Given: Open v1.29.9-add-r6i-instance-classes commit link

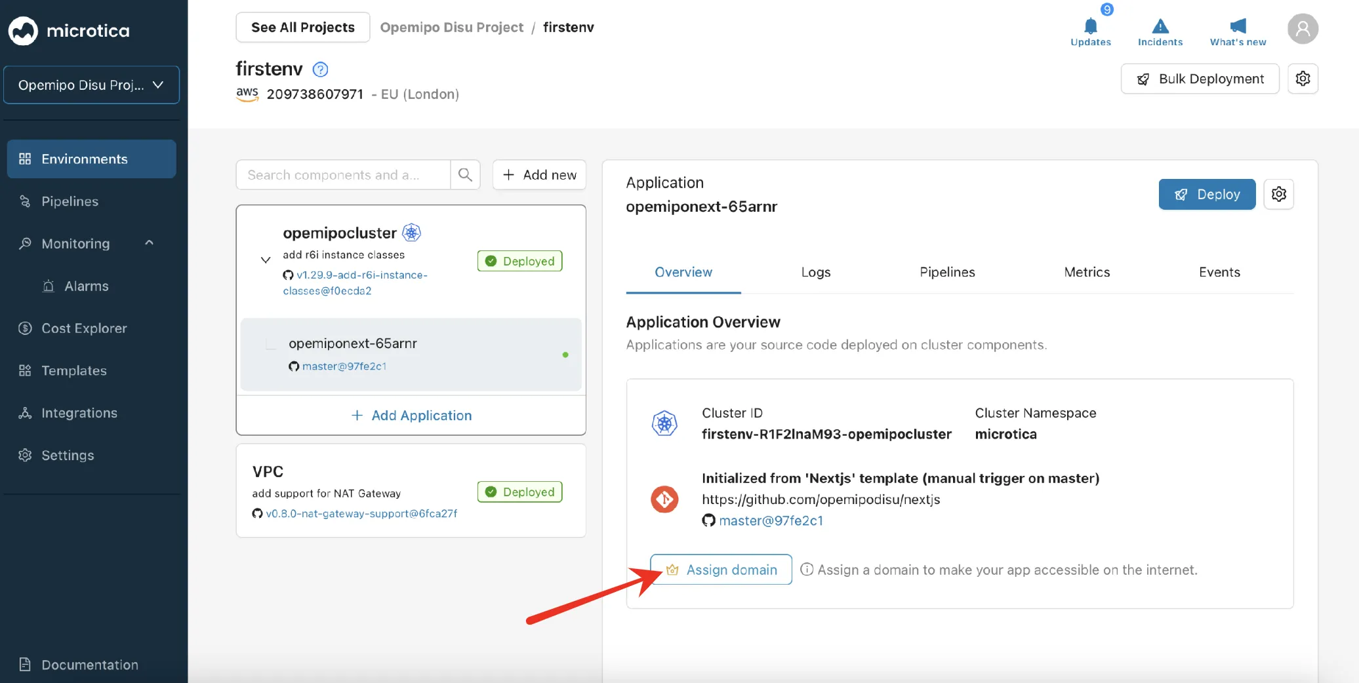Looking at the screenshot, I should click(x=355, y=283).
